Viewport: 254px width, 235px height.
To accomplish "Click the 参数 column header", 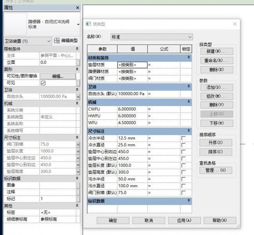I will coord(102,49).
